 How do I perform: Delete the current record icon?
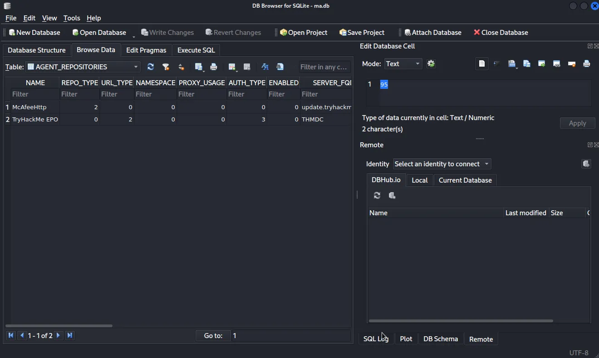click(x=247, y=67)
